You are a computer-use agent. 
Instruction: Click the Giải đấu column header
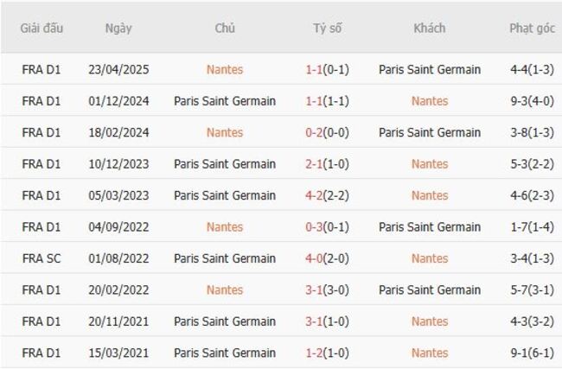point(42,28)
